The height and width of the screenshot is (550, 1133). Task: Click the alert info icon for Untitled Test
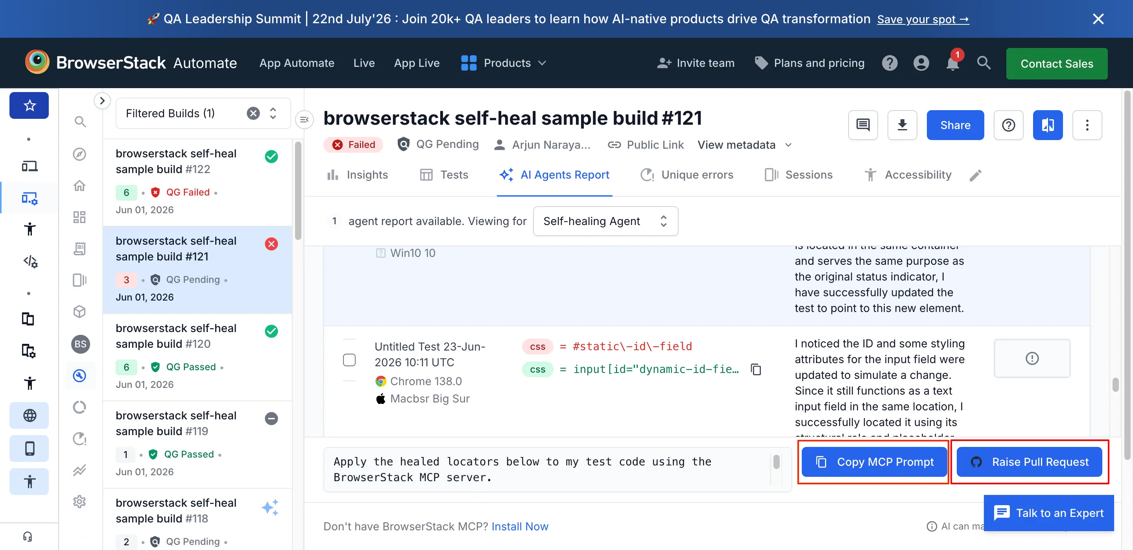point(1032,358)
